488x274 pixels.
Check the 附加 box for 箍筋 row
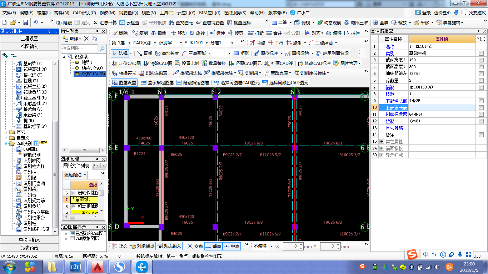(481, 87)
